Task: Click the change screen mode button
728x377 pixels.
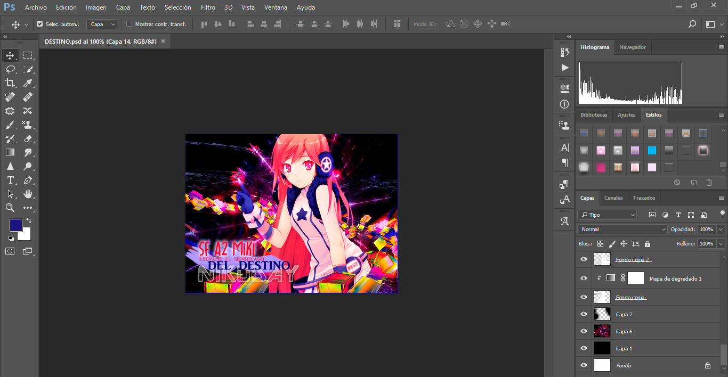Action: click(x=27, y=251)
